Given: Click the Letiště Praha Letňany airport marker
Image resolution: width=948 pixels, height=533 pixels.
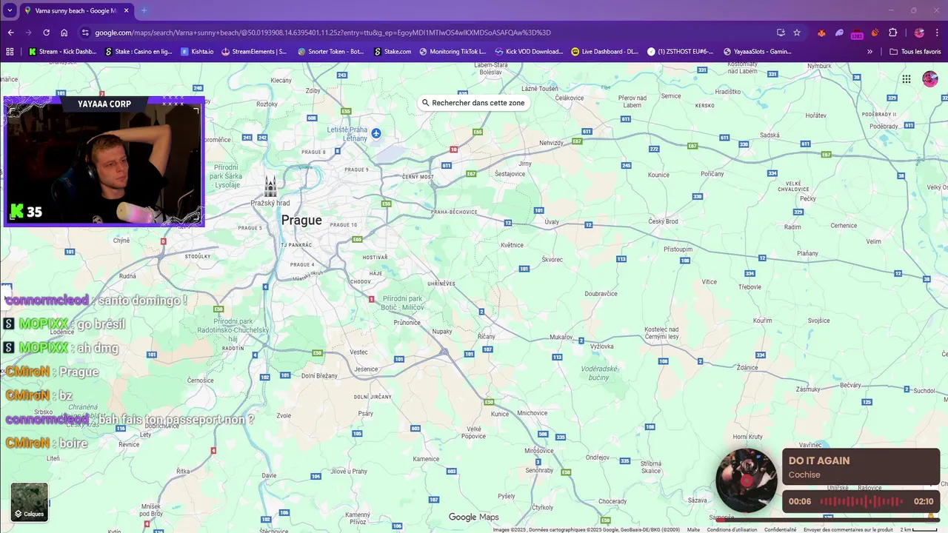Looking at the screenshot, I should (376, 133).
